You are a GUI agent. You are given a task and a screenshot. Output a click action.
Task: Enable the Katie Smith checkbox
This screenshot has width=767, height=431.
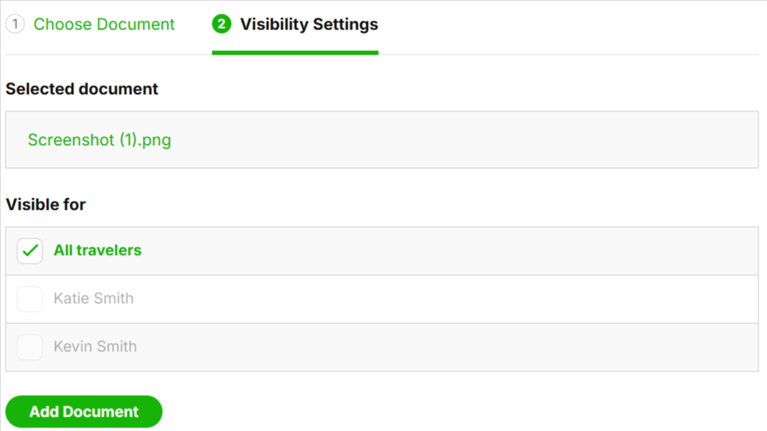[30, 299]
